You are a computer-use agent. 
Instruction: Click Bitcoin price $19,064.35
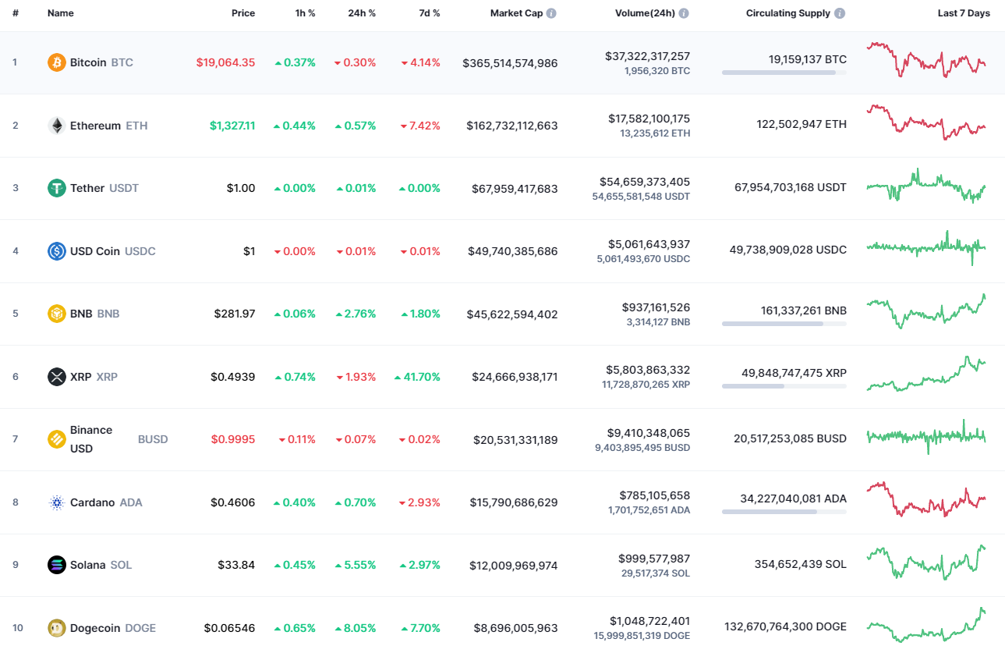pyautogui.click(x=225, y=62)
